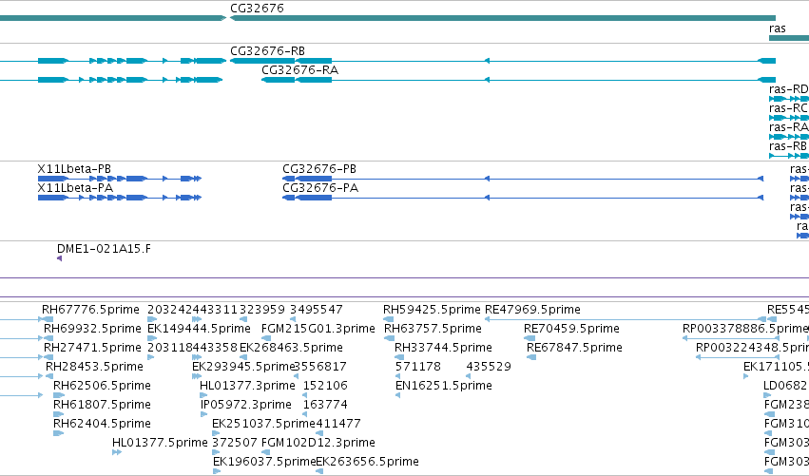Select EST RH63757.5prime

(433, 329)
